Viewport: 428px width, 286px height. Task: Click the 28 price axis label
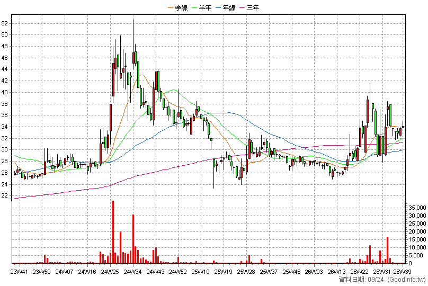(x=4, y=162)
